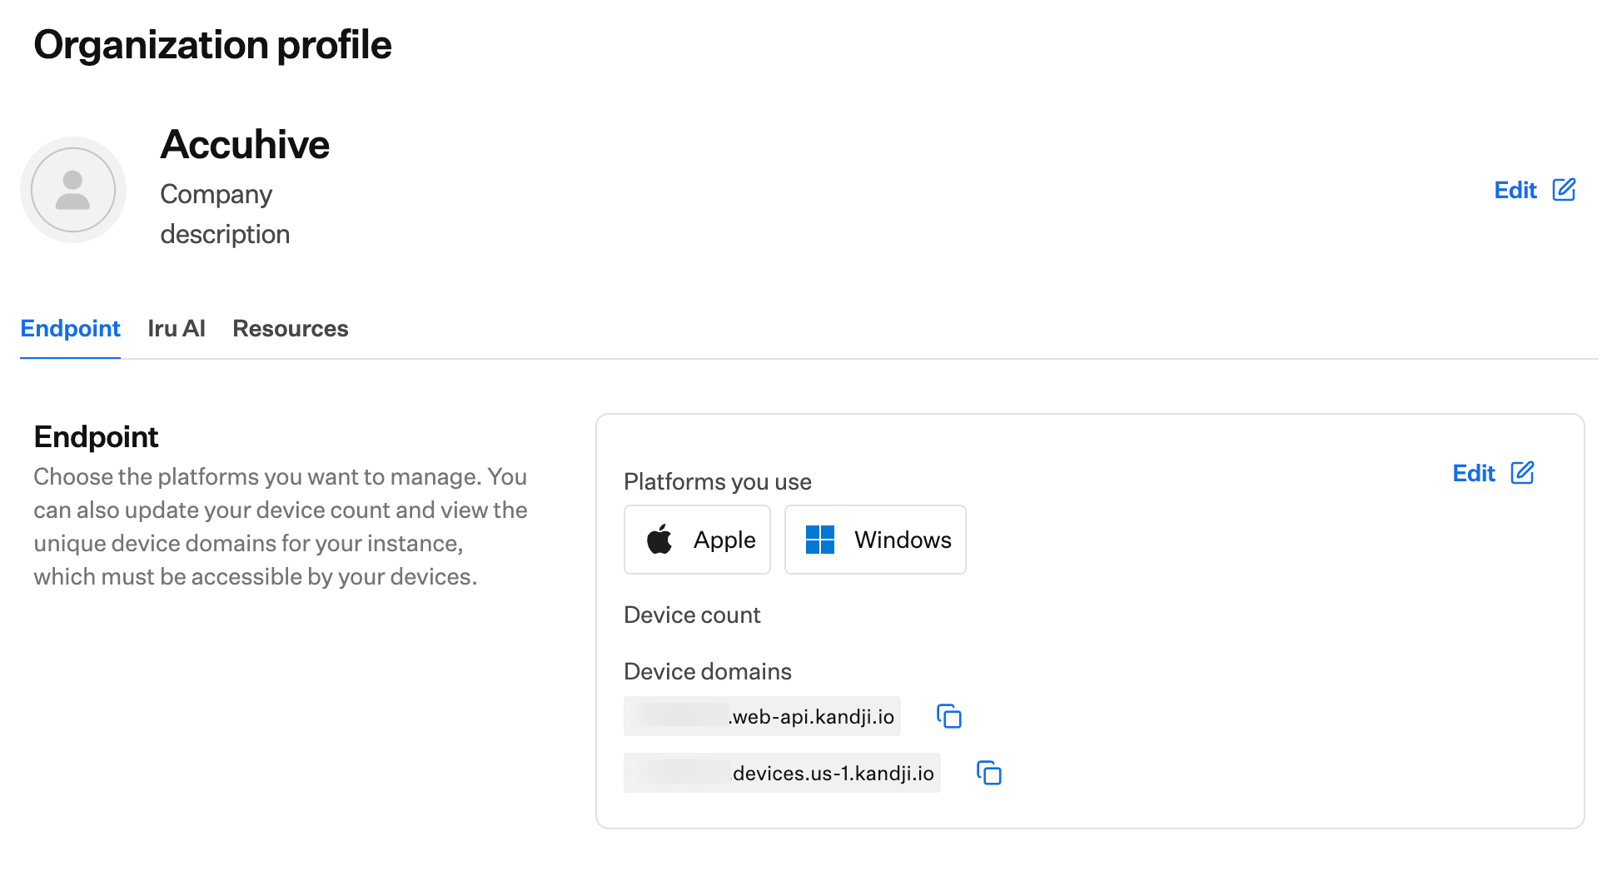Click the Windows logo icon

821,540
